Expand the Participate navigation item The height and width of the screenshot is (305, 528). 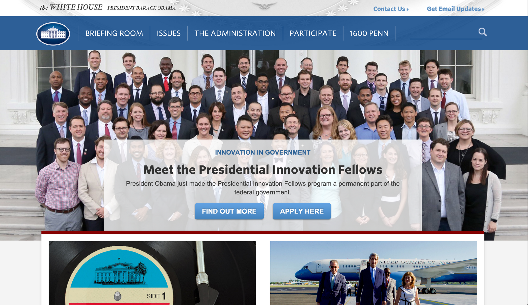click(313, 33)
